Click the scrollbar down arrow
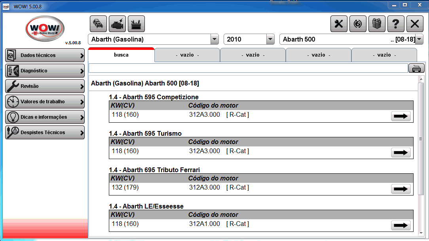 point(421,233)
